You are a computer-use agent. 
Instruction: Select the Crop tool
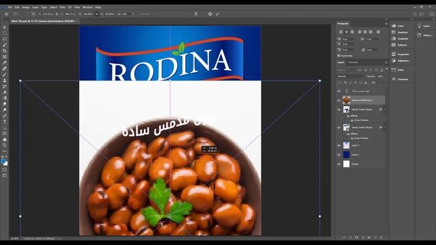click(5, 51)
